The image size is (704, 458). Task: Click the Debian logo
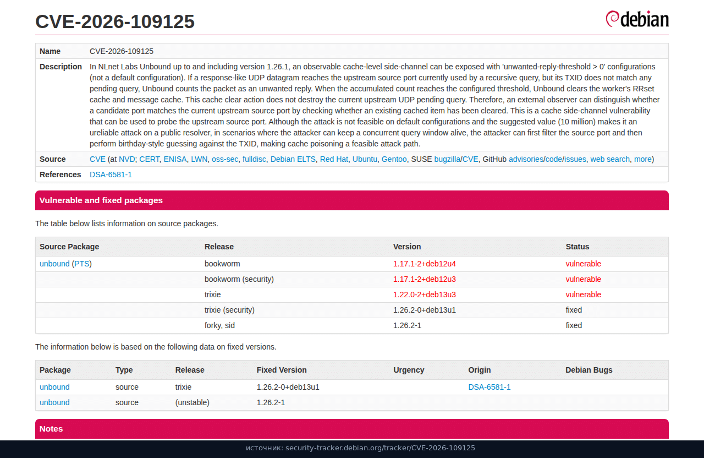[x=637, y=19]
